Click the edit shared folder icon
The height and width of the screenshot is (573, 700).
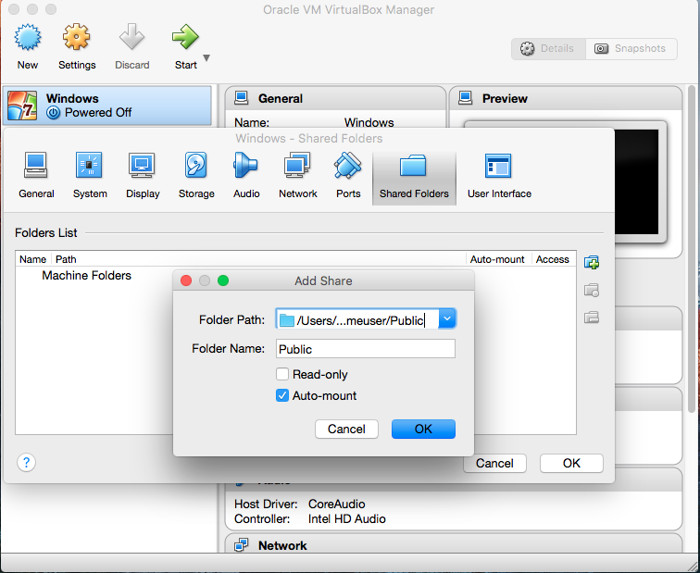592,290
